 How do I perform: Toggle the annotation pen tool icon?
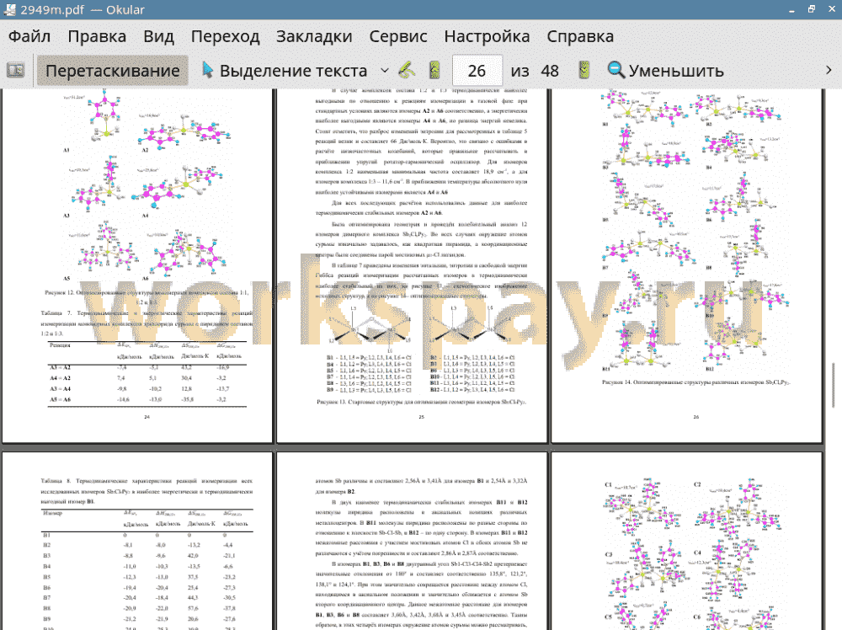tap(407, 71)
